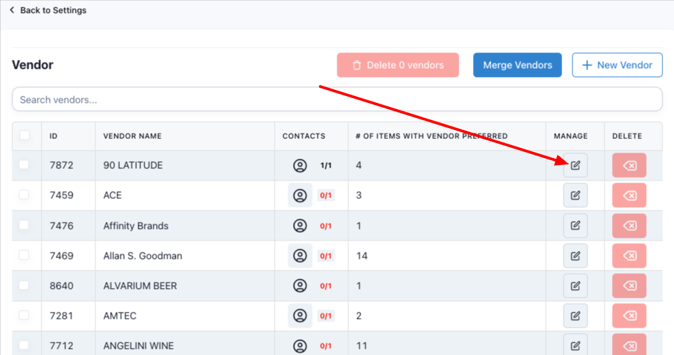Open manage icon for ALVARIUM BEER
The height and width of the screenshot is (355, 674).
click(575, 285)
